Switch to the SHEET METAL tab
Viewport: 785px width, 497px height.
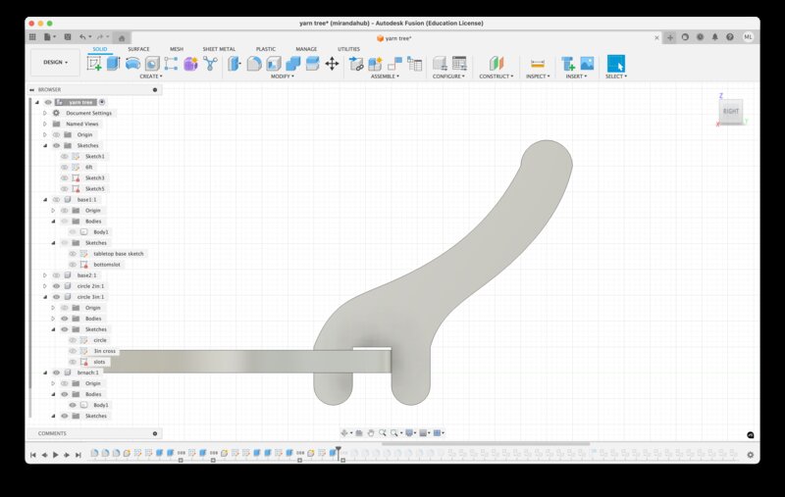pyautogui.click(x=218, y=48)
